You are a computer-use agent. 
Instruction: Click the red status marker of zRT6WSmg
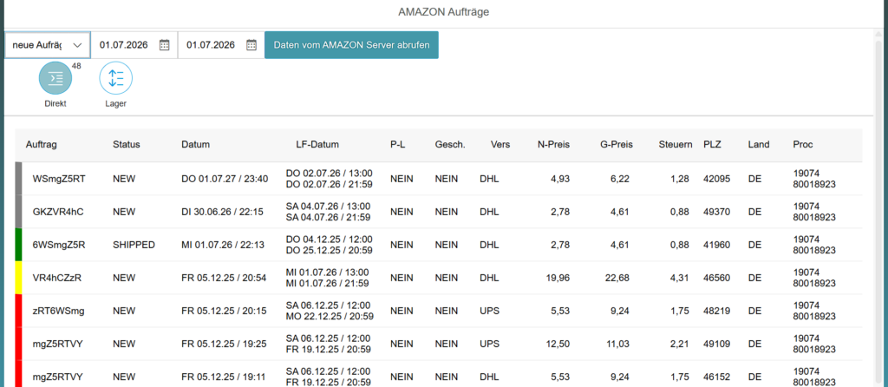tap(18, 311)
